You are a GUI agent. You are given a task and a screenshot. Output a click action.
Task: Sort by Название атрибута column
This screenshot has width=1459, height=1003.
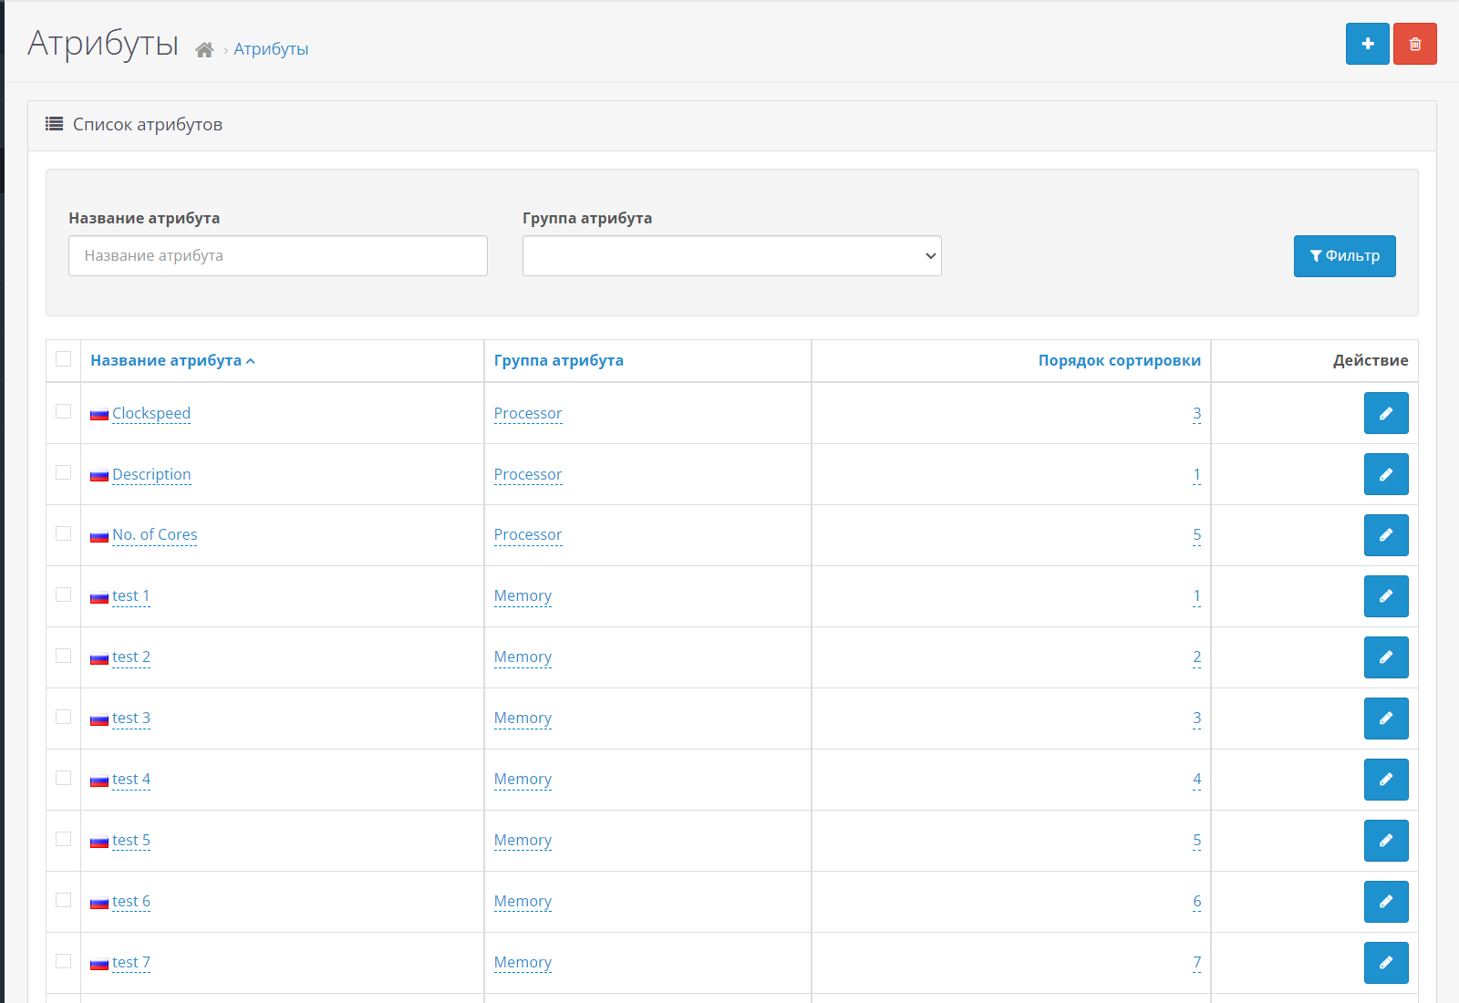(x=172, y=360)
